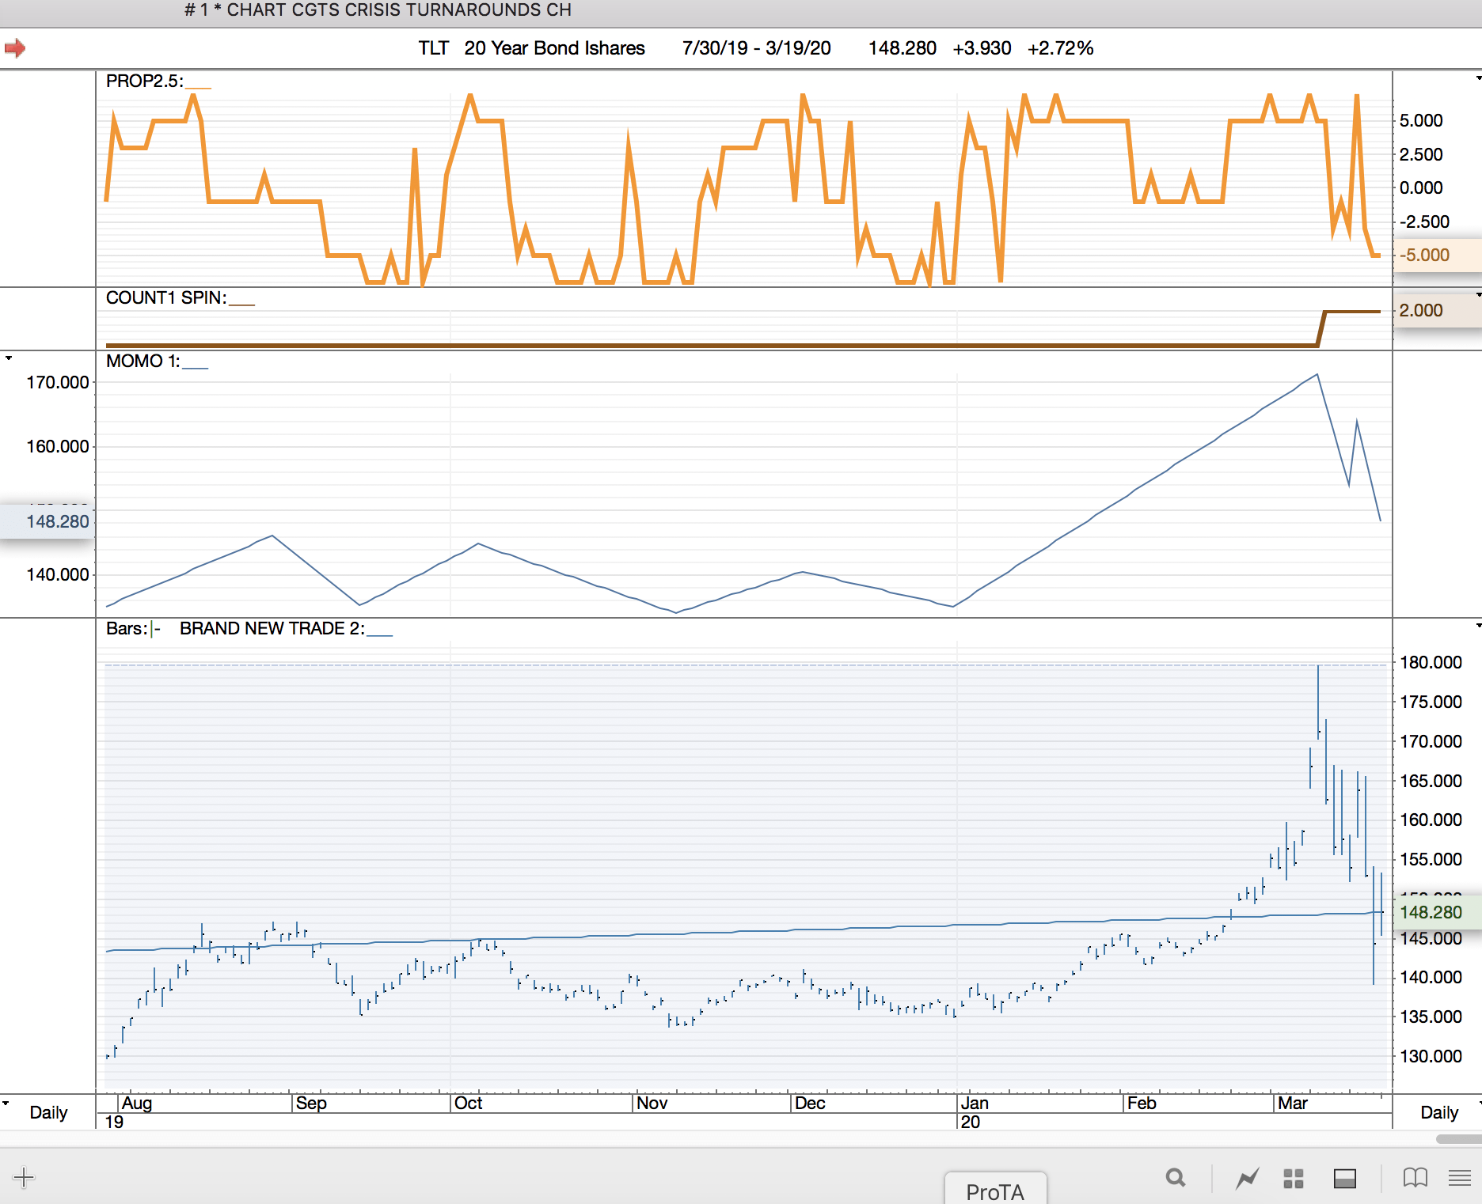Click the Nov month label on time axis
Image resolution: width=1482 pixels, height=1204 pixels.
pyautogui.click(x=652, y=1103)
